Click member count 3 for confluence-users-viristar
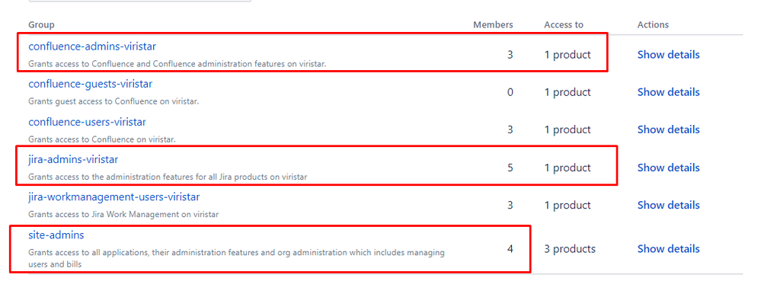The width and height of the screenshot is (761, 281). click(x=510, y=129)
